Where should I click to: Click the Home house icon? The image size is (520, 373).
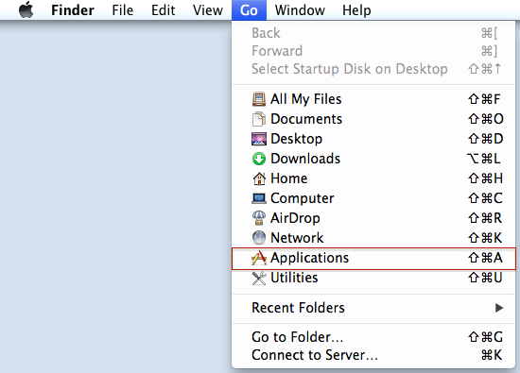(x=259, y=178)
